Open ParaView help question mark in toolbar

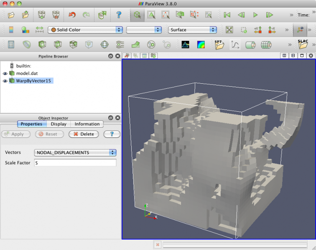pos(119,15)
